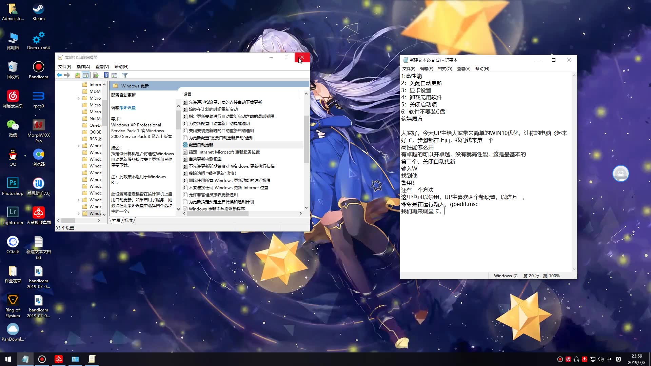Click the tree pane right scroll arrow
The height and width of the screenshot is (366, 651).
click(x=99, y=221)
